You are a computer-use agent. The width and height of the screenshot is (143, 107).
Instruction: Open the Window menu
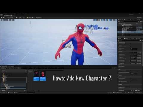coord(10,14)
